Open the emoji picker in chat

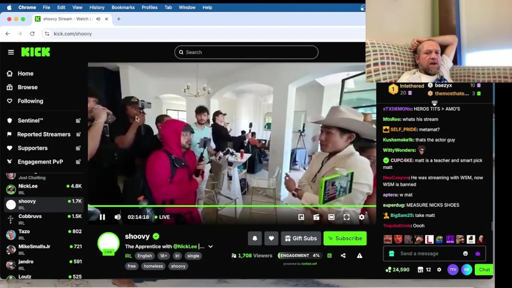tap(465, 254)
